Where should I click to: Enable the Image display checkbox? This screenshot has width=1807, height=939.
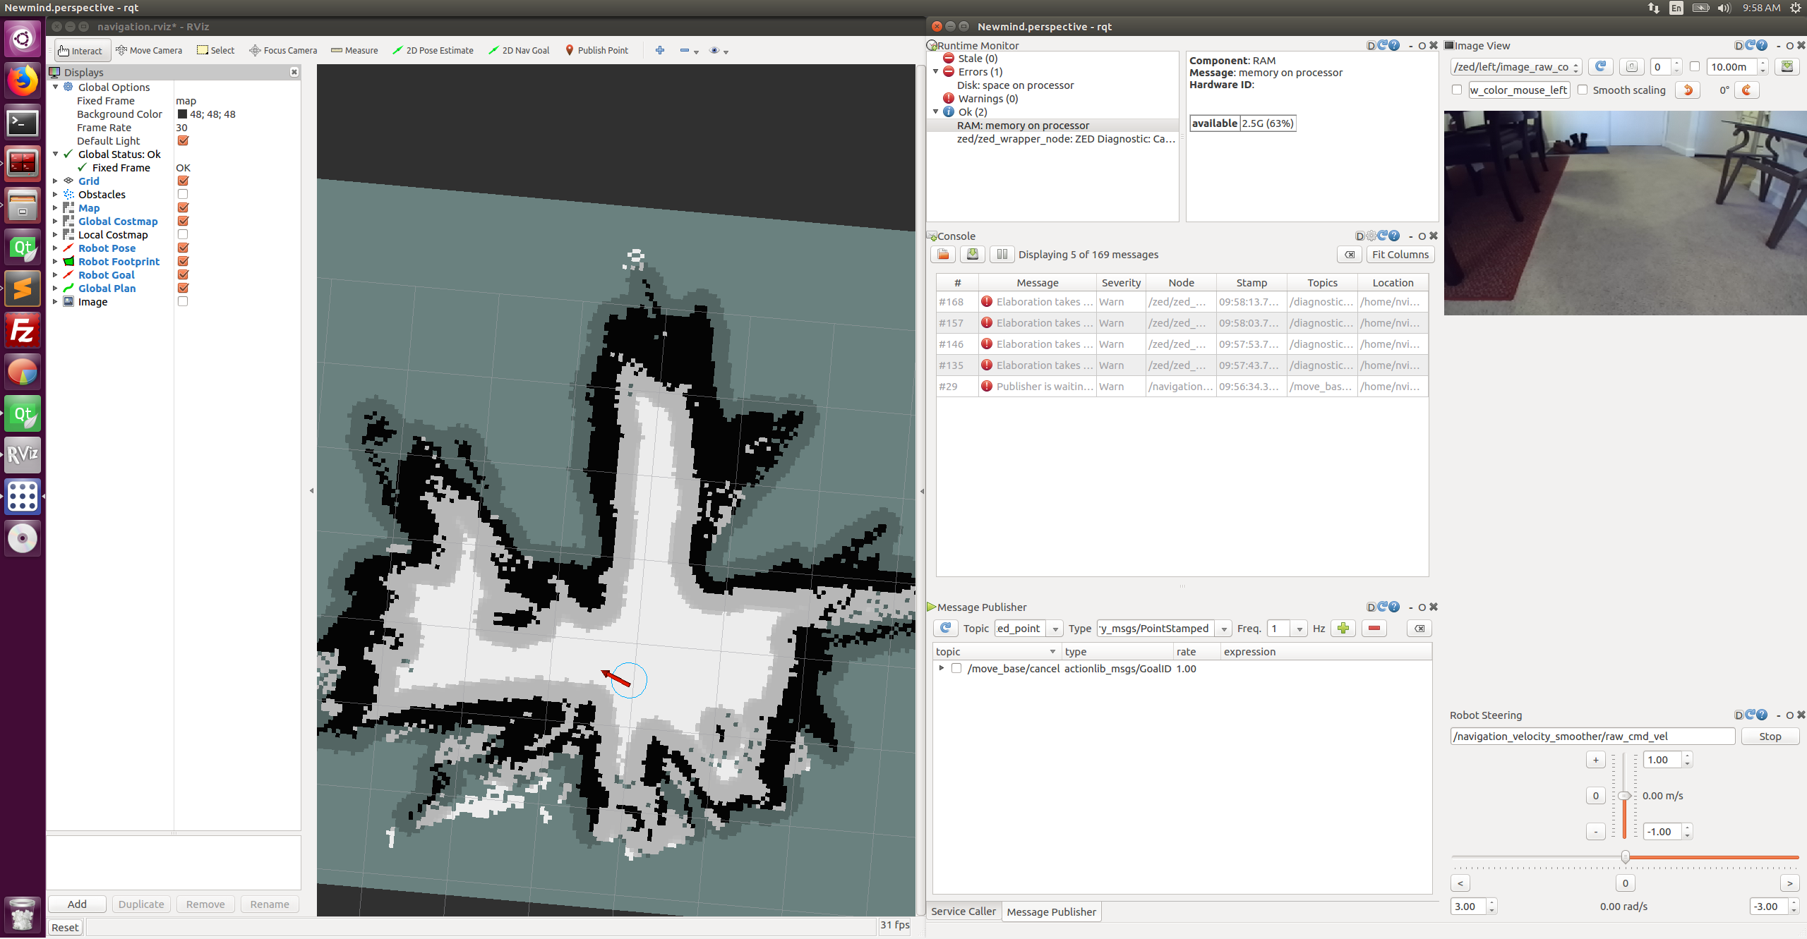point(183,301)
